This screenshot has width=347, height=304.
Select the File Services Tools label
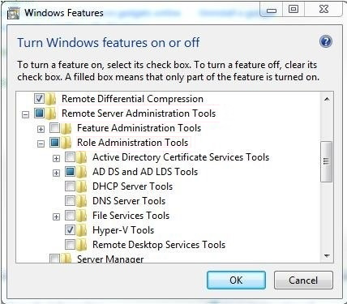click(x=131, y=216)
